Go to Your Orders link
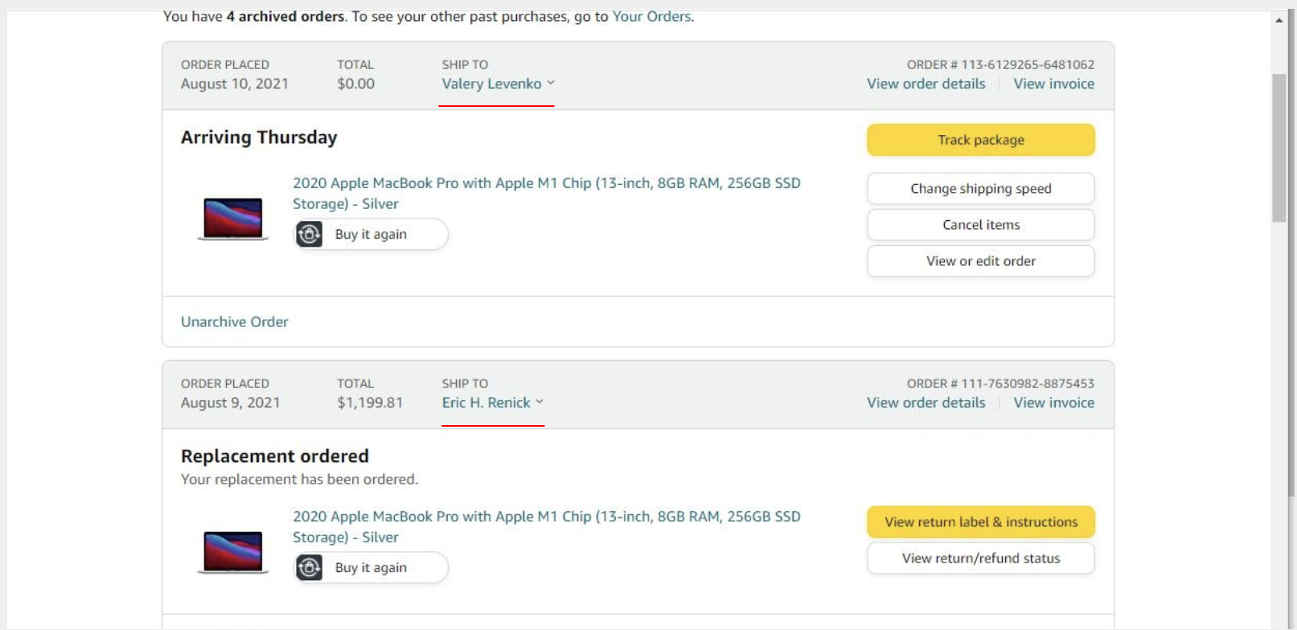1297x630 pixels. pos(651,16)
